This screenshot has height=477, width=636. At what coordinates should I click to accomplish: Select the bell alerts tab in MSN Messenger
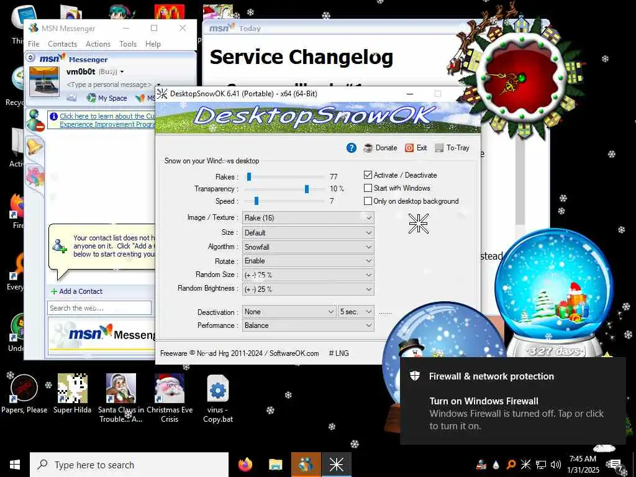tap(35, 146)
